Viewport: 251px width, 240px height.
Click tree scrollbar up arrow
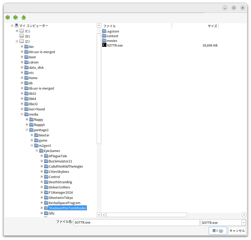tap(99, 26)
